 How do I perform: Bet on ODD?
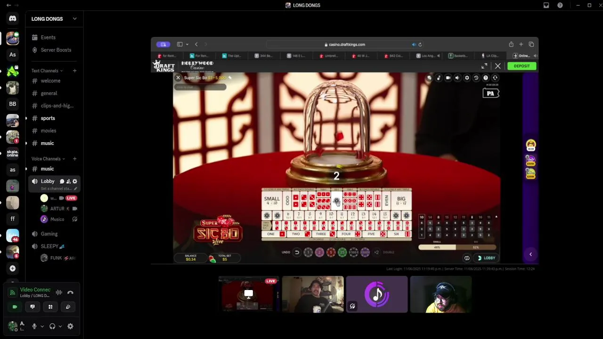point(287,201)
